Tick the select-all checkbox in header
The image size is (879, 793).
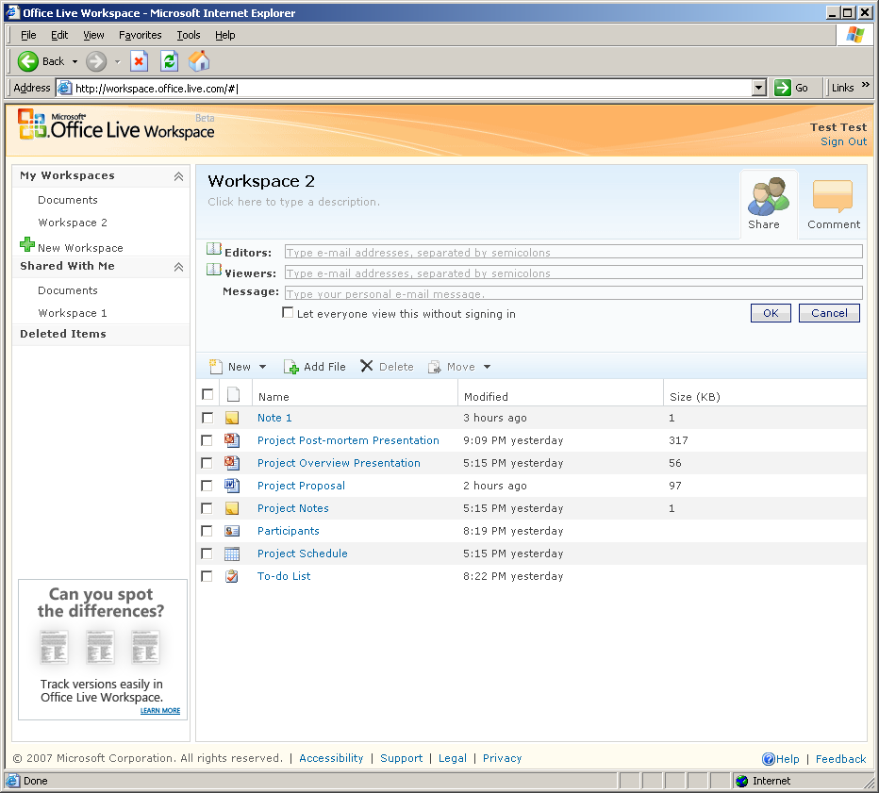(x=207, y=394)
